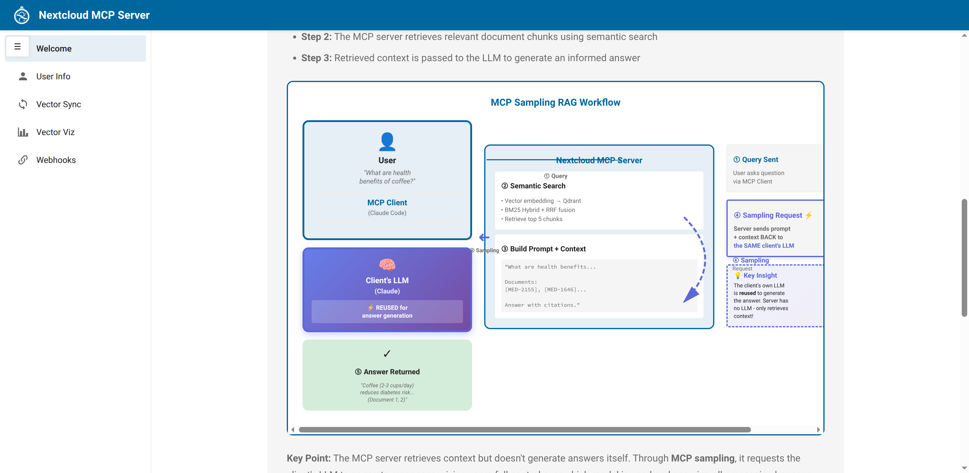Click the blue user silhouette in the diagram

(x=387, y=141)
